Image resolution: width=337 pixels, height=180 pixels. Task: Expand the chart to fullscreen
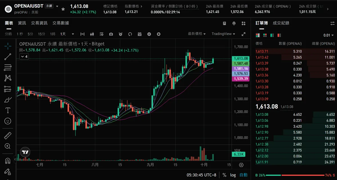tap(243, 34)
